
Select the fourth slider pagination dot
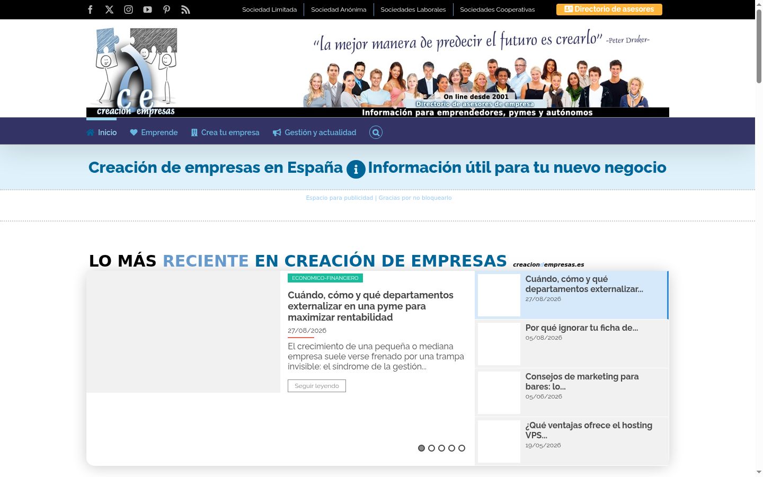point(451,448)
